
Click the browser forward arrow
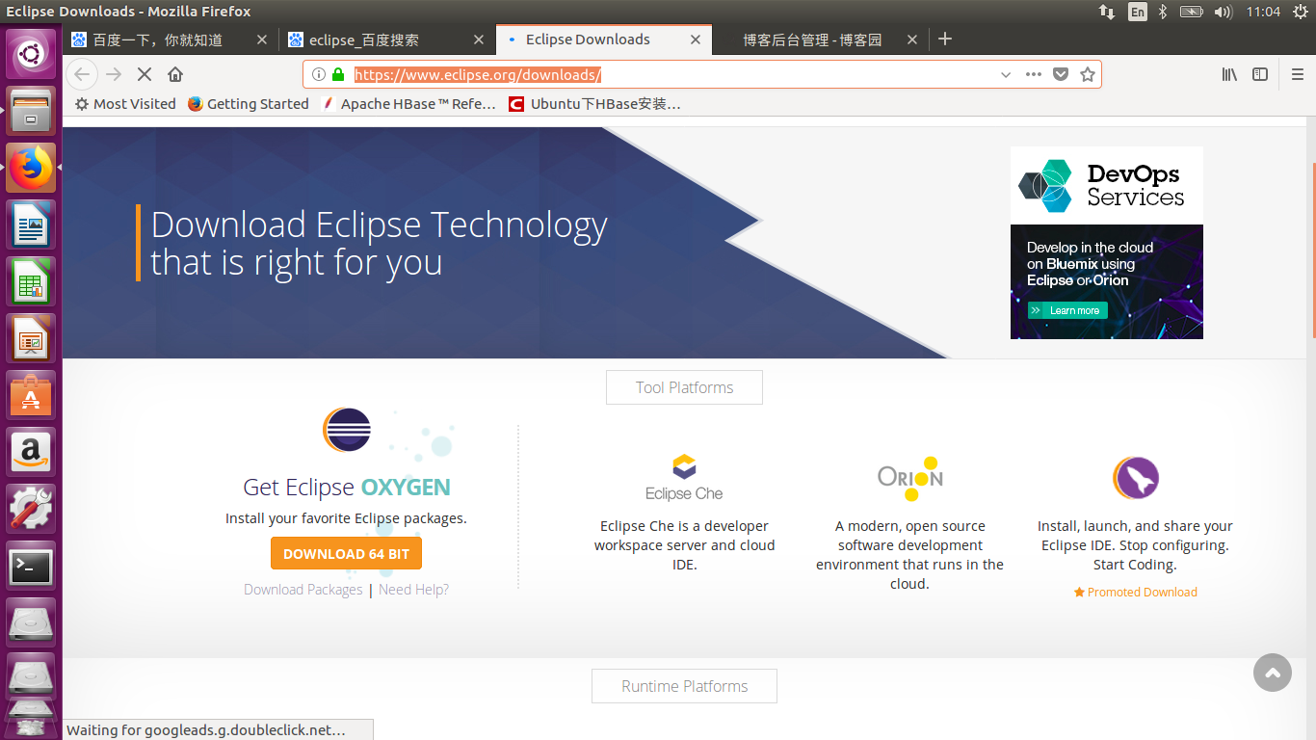[114, 74]
